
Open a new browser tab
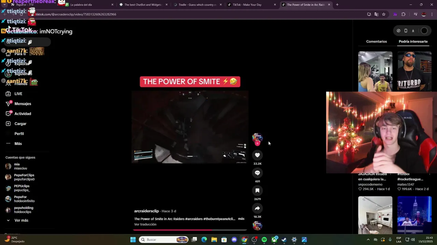coord(337,5)
